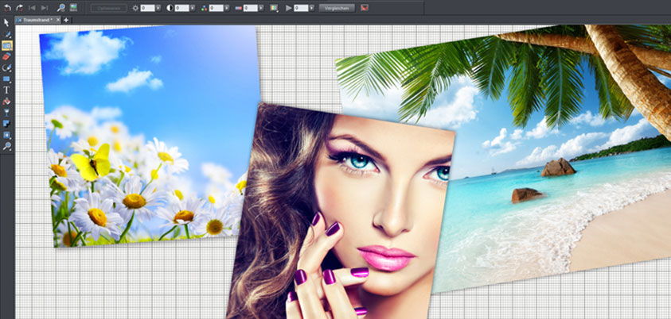Image resolution: width=671 pixels, height=319 pixels.
Task: Click the half-circle contrast icon
Action: tap(170, 8)
